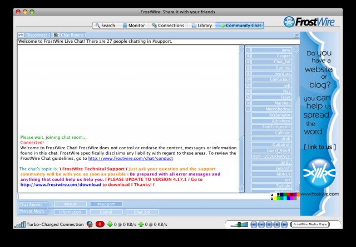Switch to the #main chat room
Viewport: 356px width, 247px height.
click(x=70, y=204)
